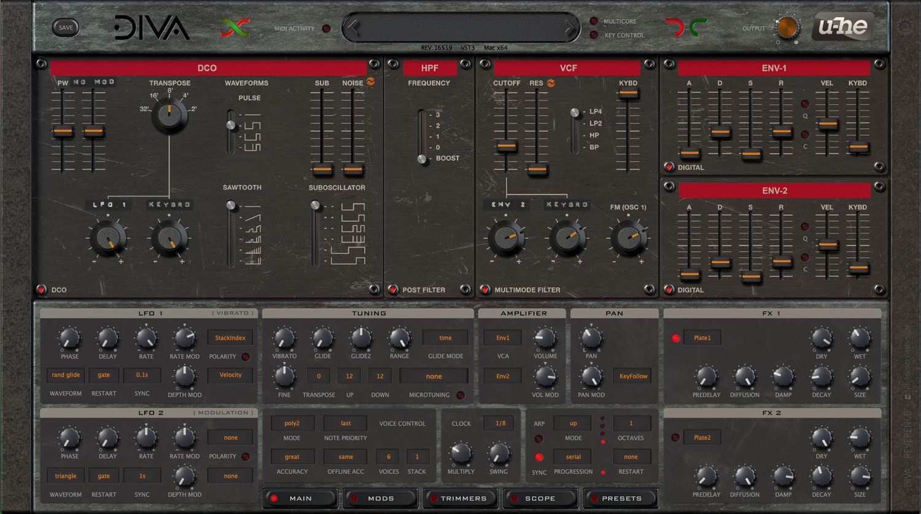Click the VCF CUTOFF slider handle
This screenshot has width=921, height=514.
click(x=506, y=146)
